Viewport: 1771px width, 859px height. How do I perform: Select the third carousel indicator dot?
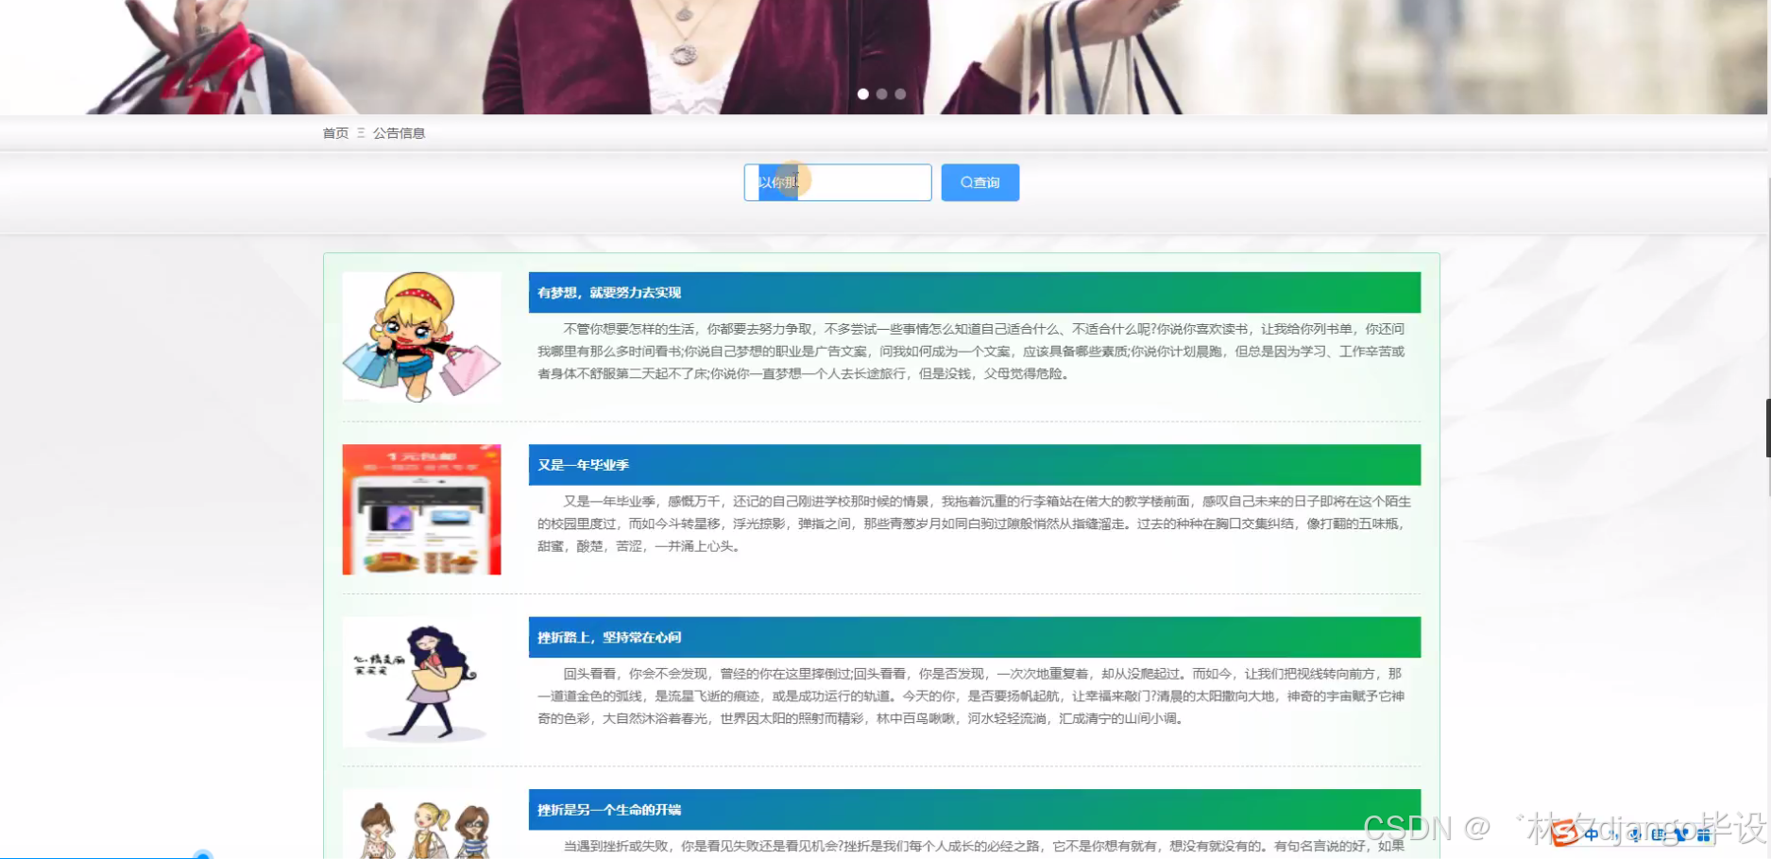click(x=899, y=94)
